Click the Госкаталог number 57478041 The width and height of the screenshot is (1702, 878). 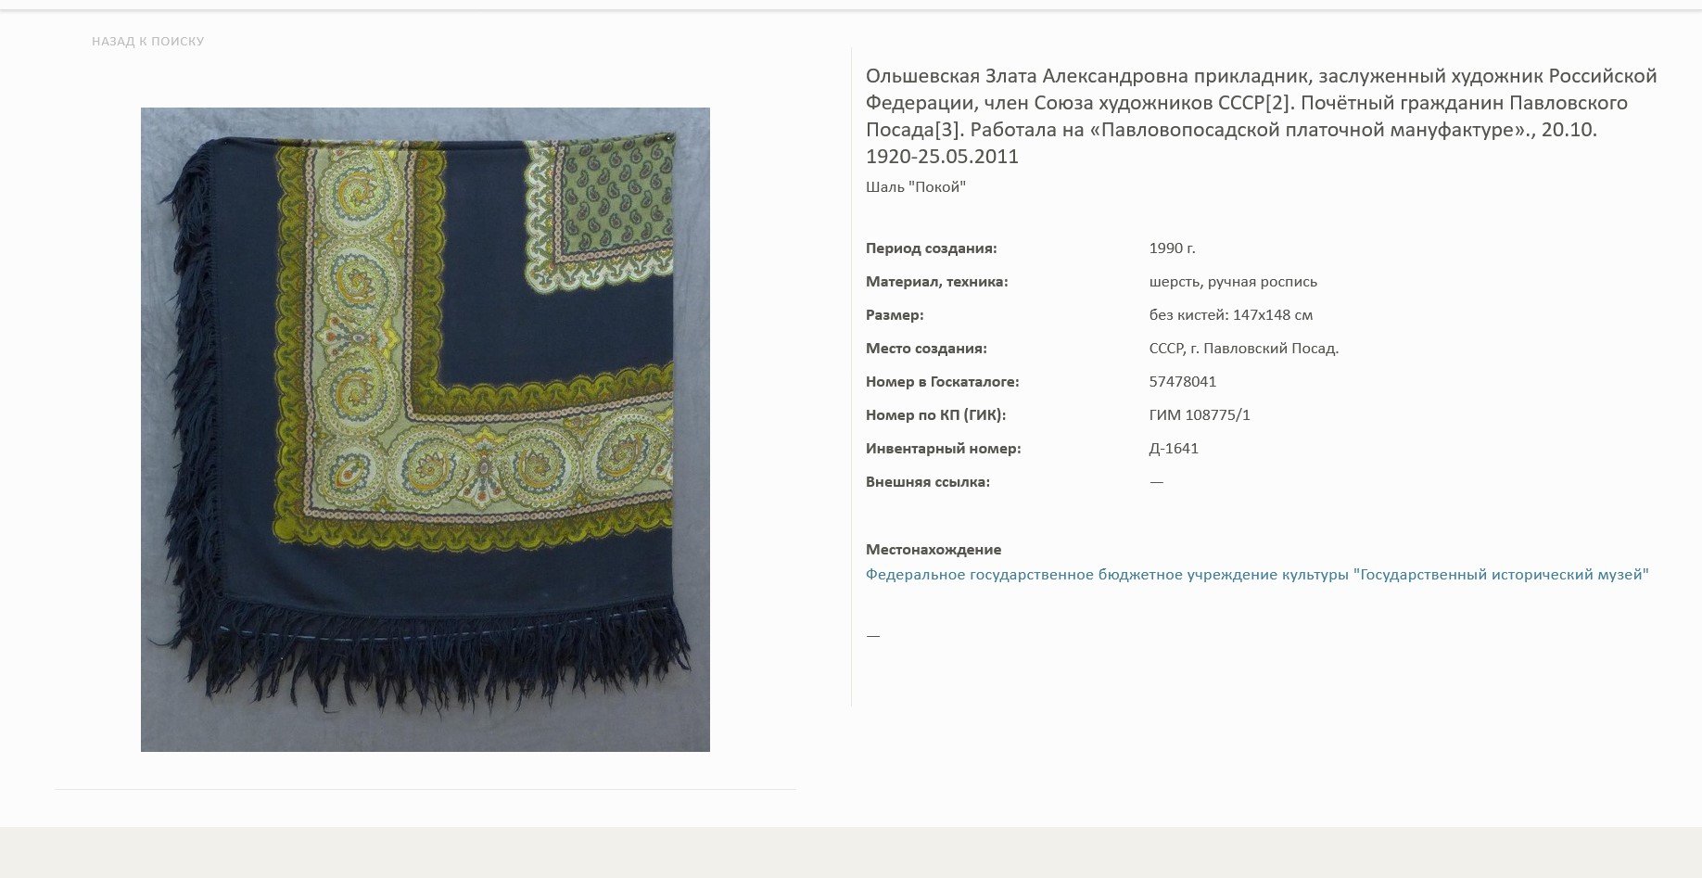(x=1183, y=382)
